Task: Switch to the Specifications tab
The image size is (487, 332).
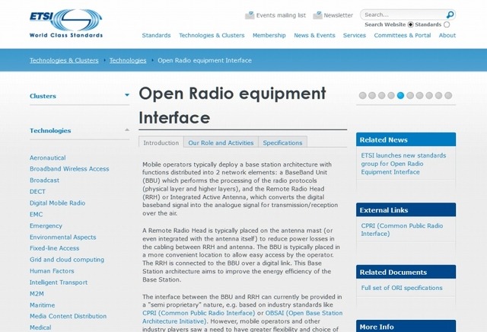Action: pyautogui.click(x=282, y=142)
